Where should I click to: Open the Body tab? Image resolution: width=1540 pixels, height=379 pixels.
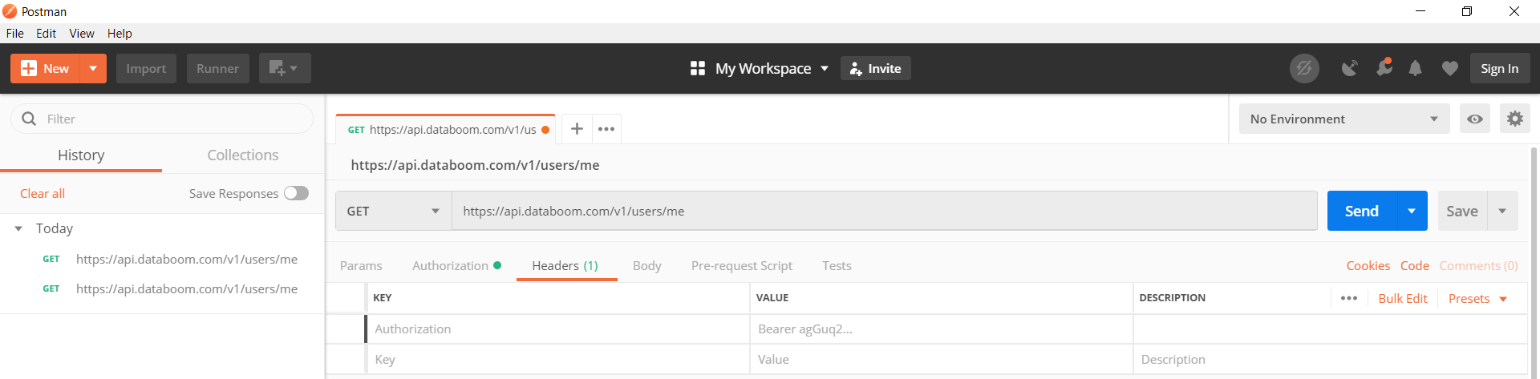pos(646,266)
